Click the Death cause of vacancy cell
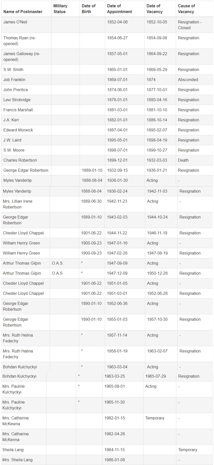The width and height of the screenshot is (214, 465). 183,160
